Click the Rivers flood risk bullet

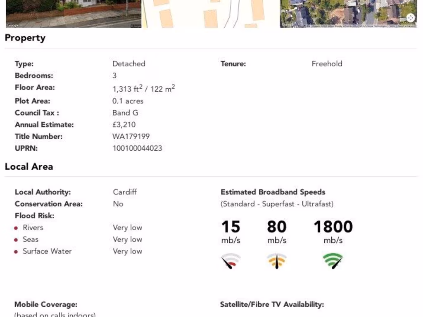pyautogui.click(x=16, y=228)
